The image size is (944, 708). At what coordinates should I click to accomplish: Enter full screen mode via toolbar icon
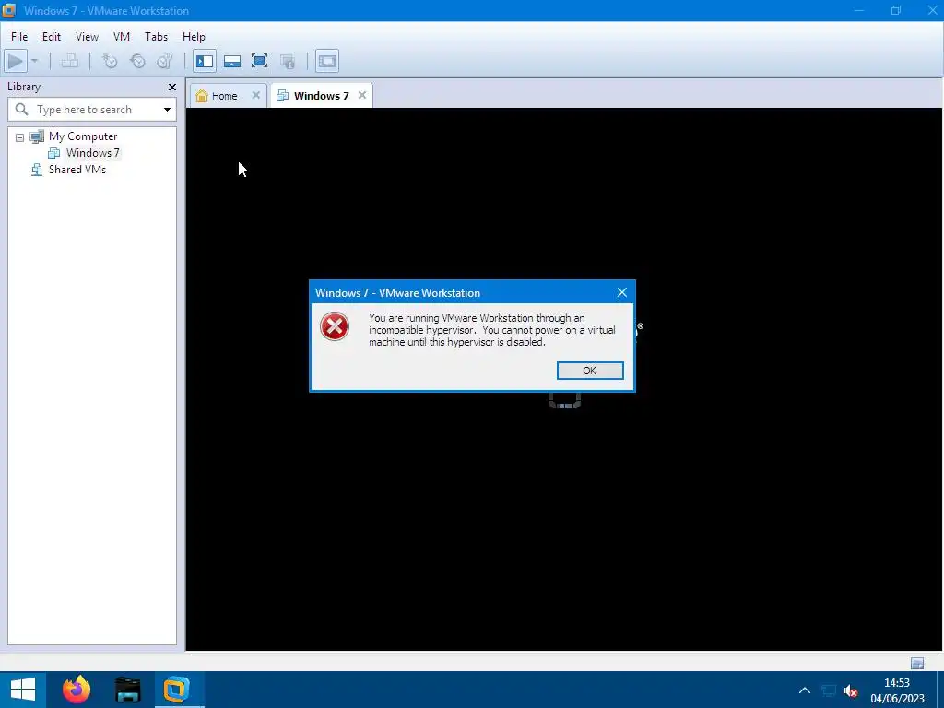(259, 61)
